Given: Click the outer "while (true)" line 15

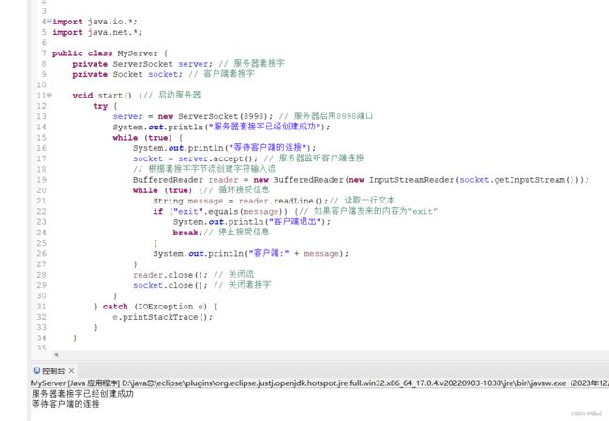Looking at the screenshot, I should tap(148, 138).
